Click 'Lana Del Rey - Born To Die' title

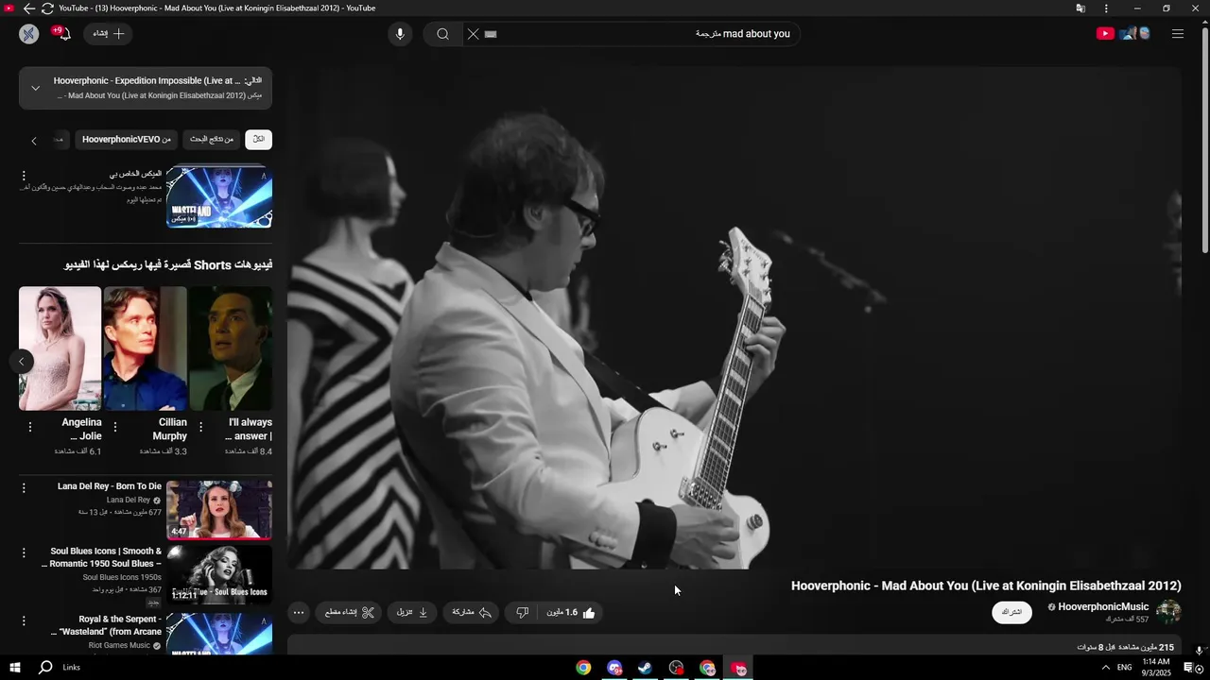tap(110, 486)
